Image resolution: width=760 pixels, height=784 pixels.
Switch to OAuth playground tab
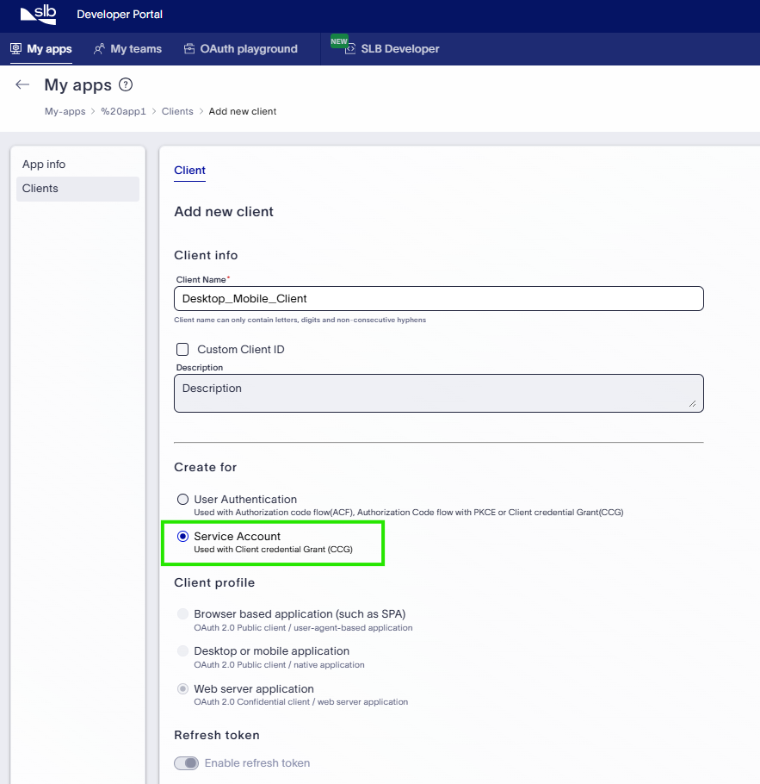tap(241, 49)
